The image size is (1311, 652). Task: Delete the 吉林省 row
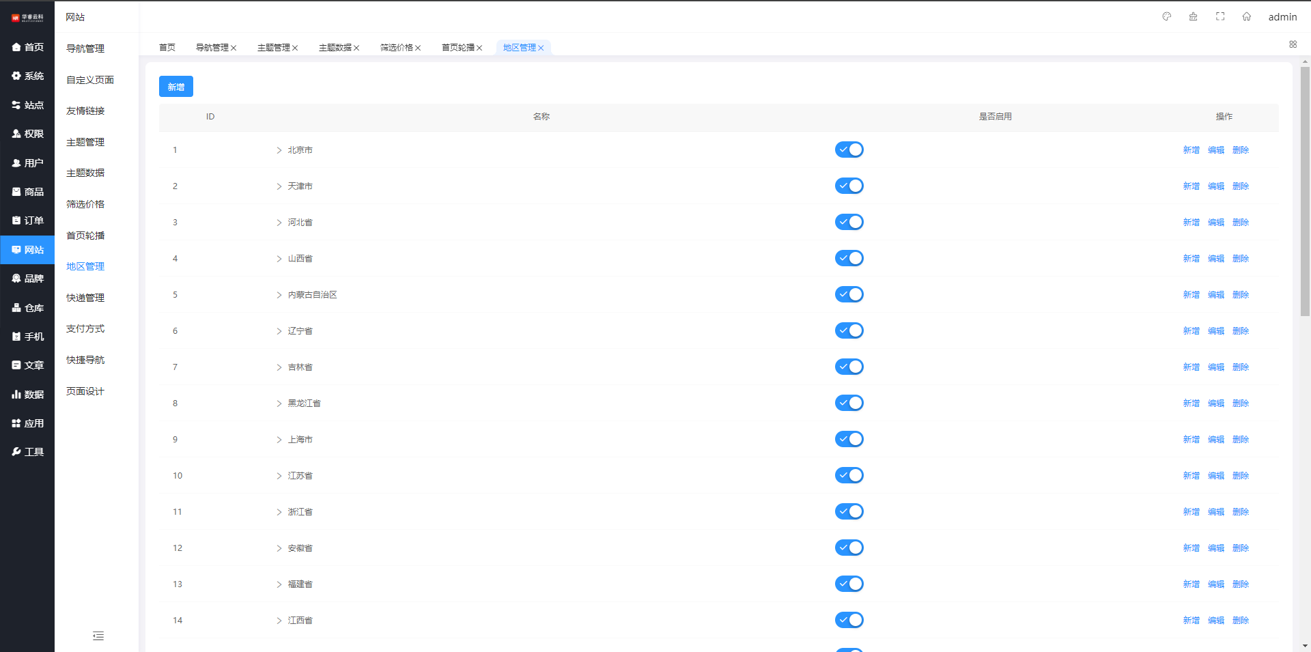(x=1240, y=367)
